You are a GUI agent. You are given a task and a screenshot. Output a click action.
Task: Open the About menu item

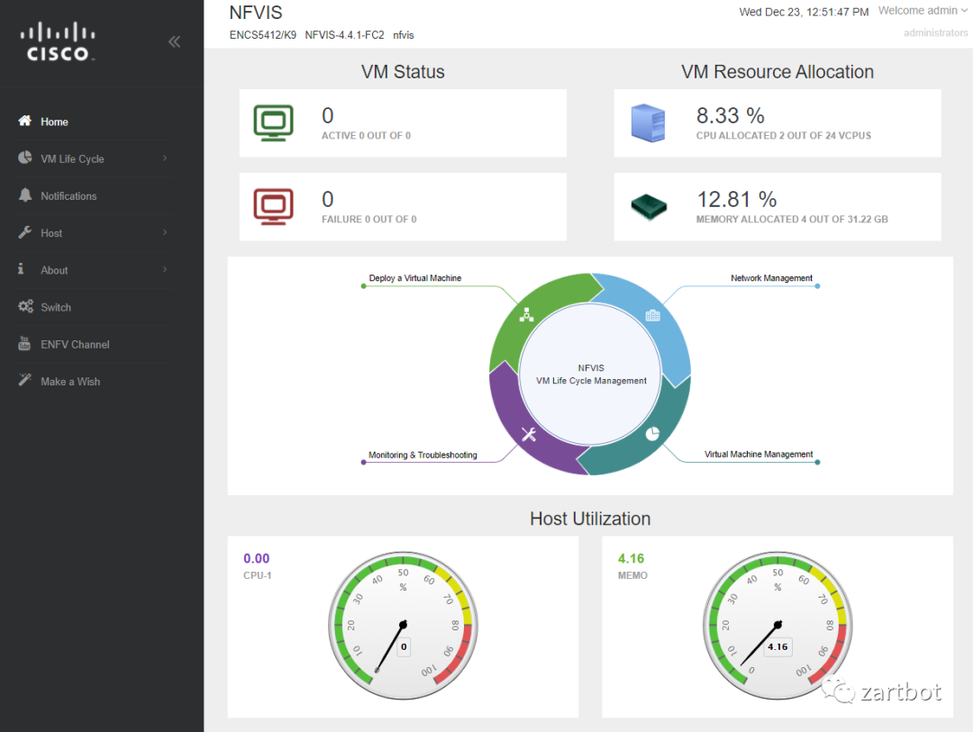coord(95,270)
